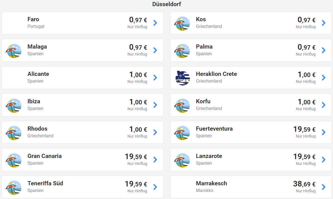The width and height of the screenshot is (333, 199).
Task: Click the chevron arrow for Alicante
Action: pos(155,78)
